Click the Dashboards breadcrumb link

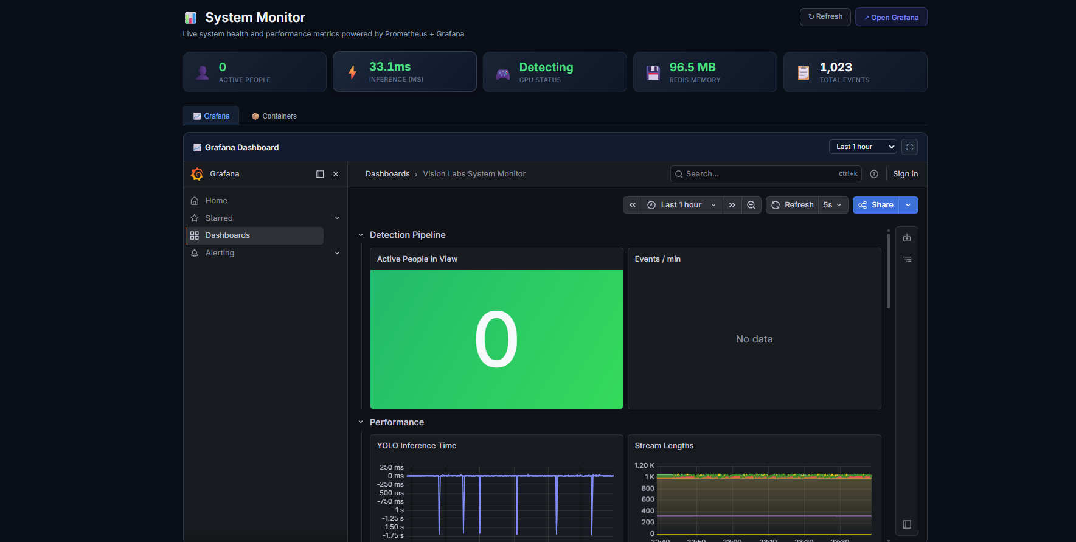[387, 174]
